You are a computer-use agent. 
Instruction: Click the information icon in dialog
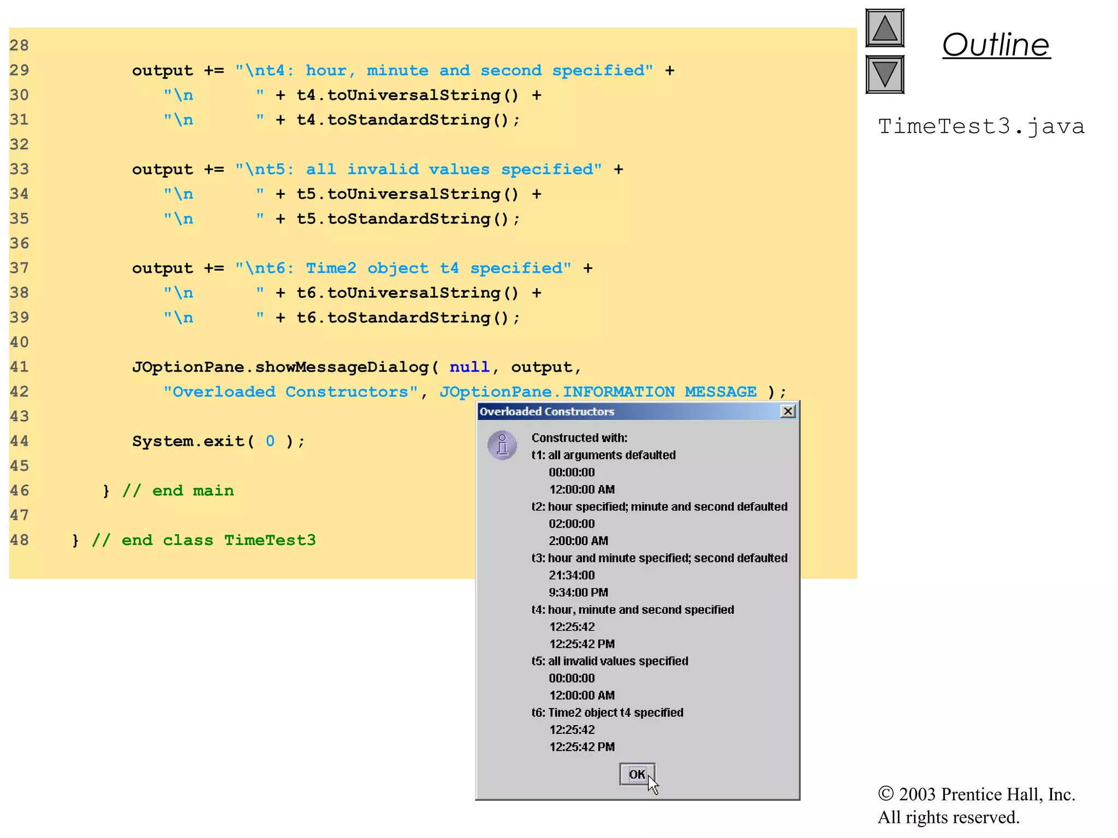point(502,445)
